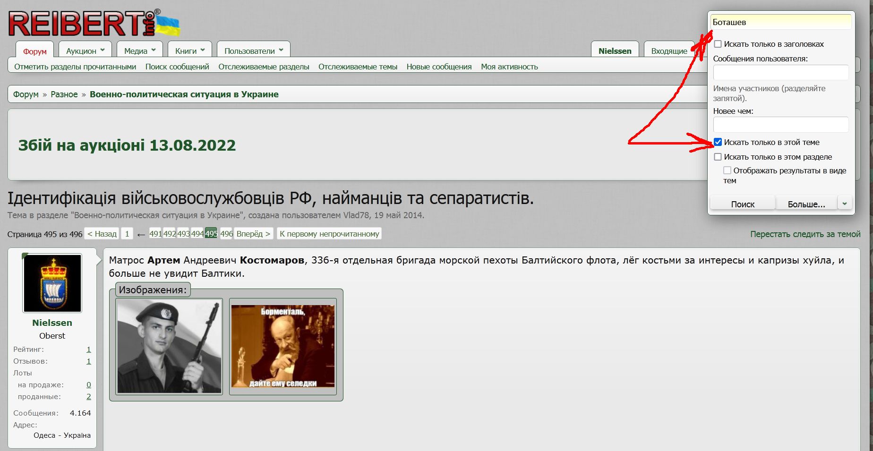The image size is (873, 451).
Task: Click the thread title heading
Action: 271,198
